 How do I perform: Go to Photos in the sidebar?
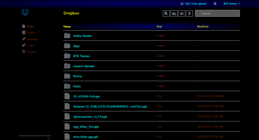(x=31, y=33)
